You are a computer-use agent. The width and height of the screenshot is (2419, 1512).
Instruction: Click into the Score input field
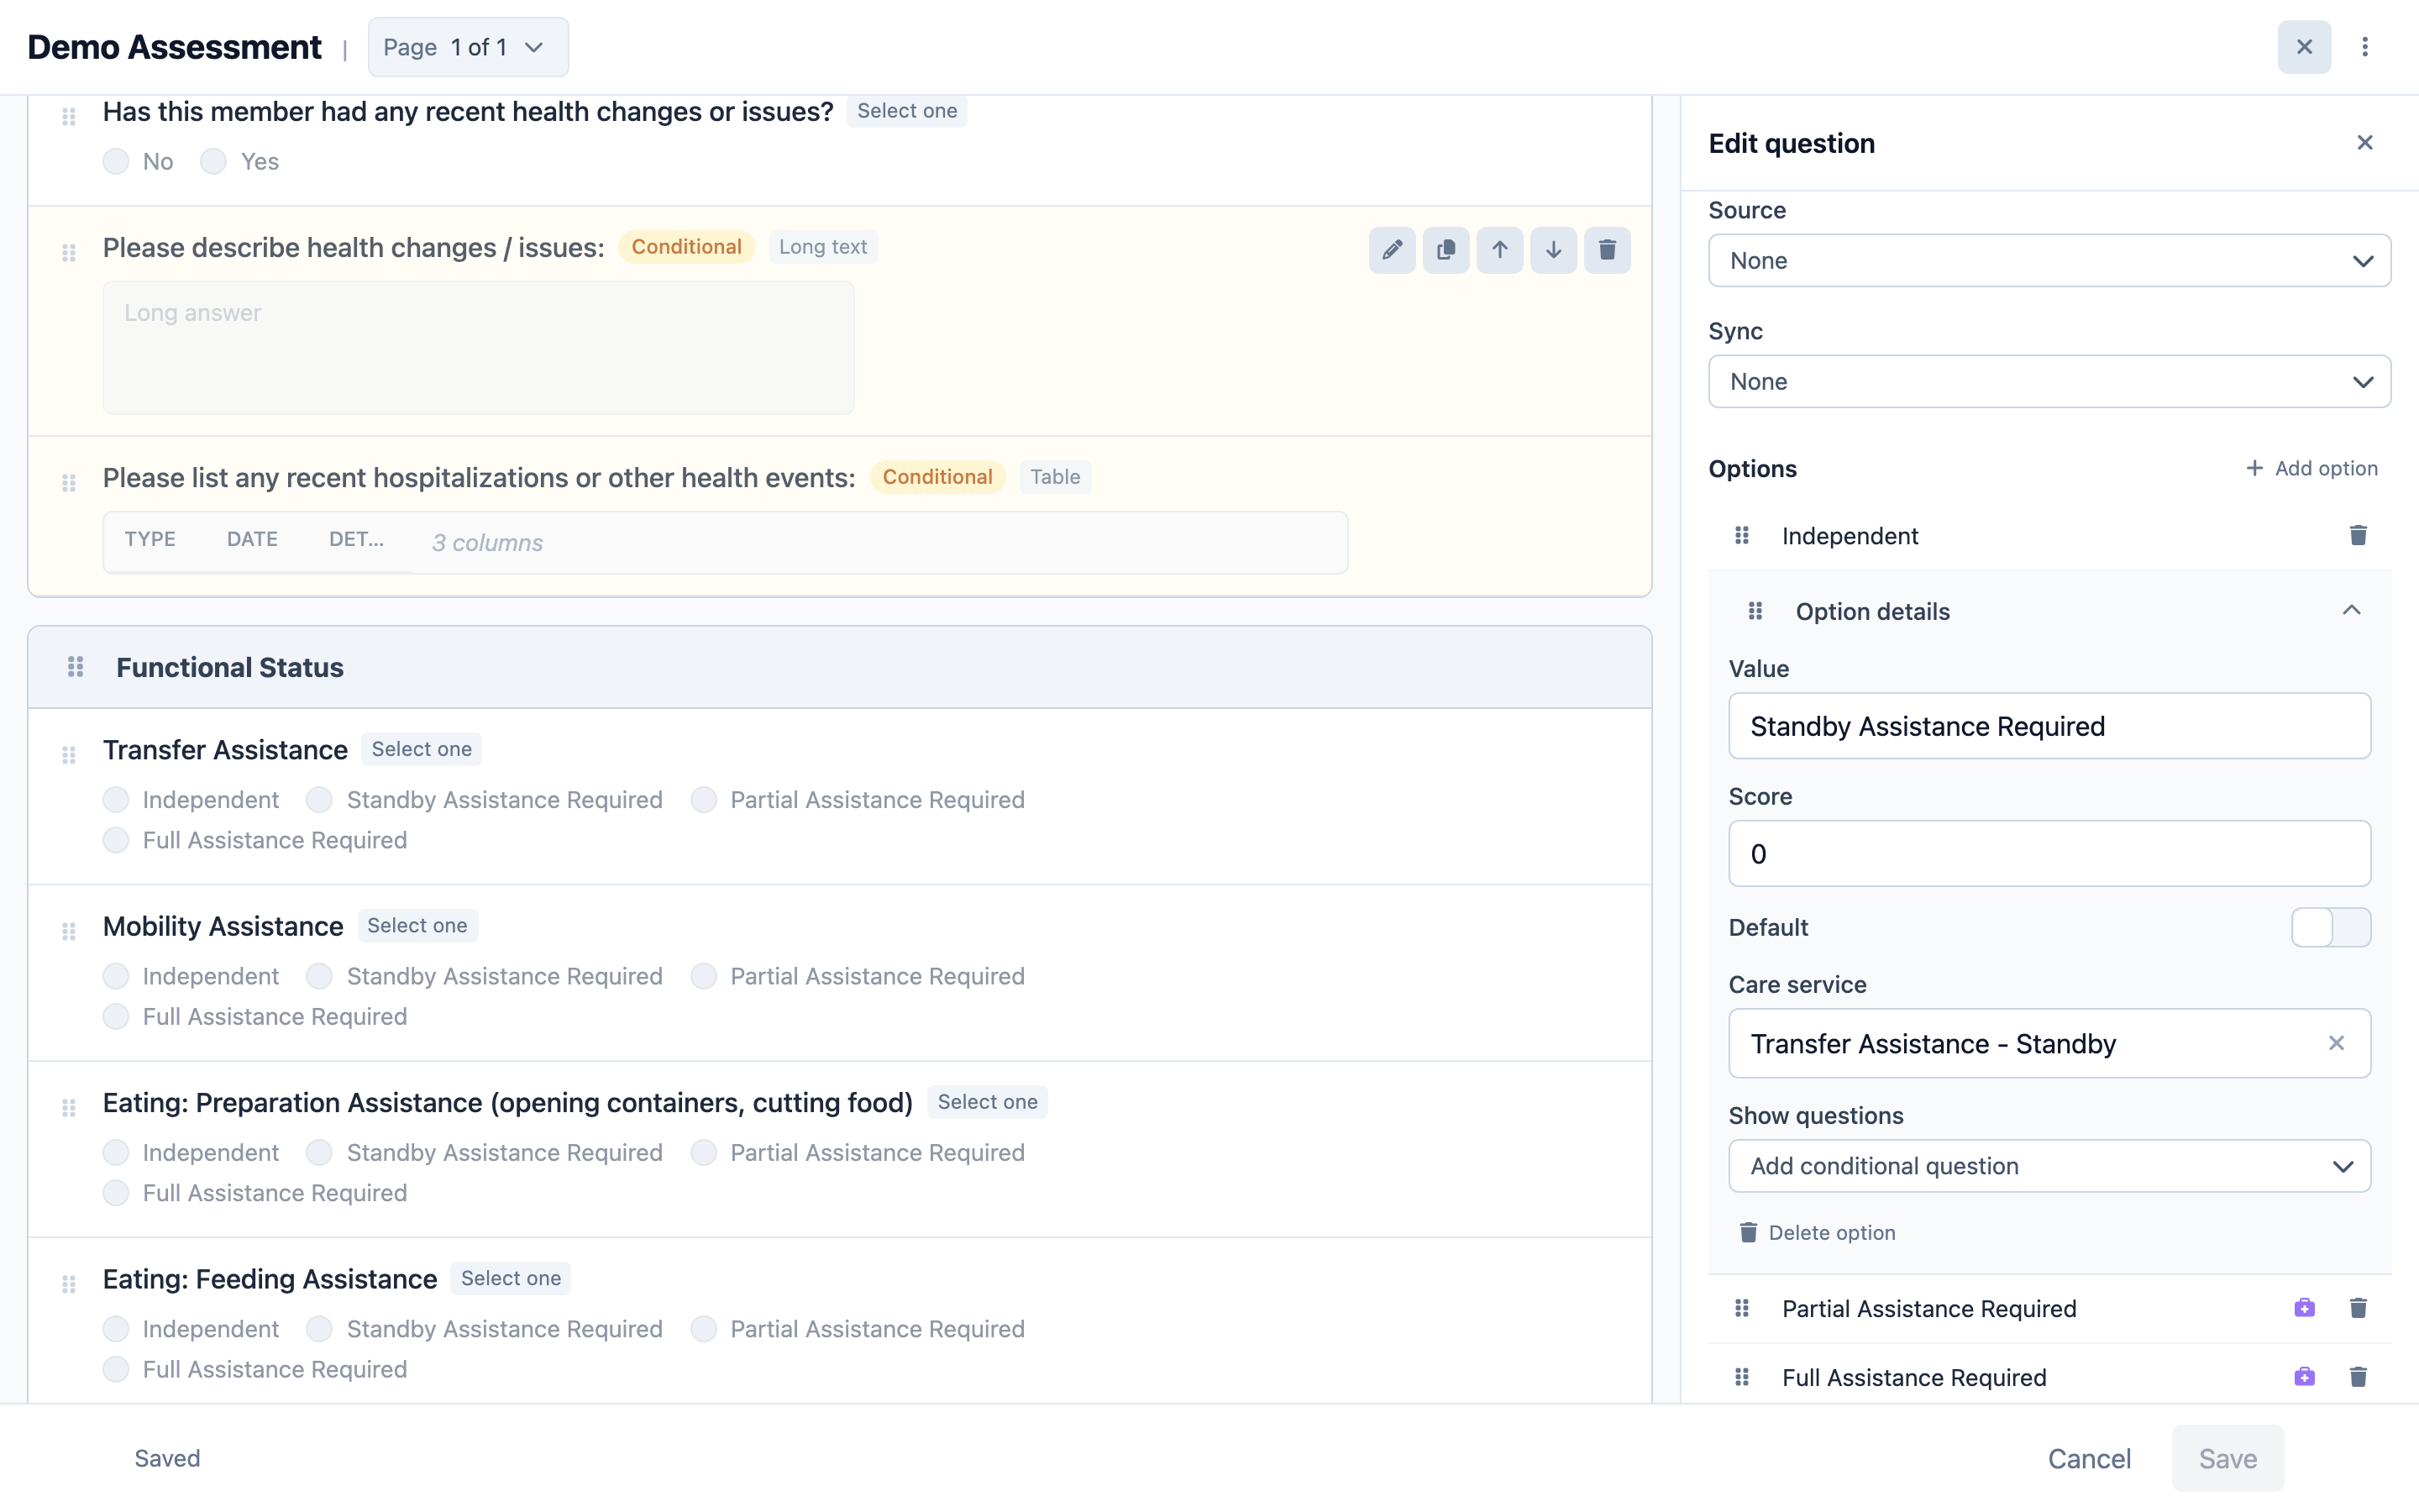point(2049,853)
